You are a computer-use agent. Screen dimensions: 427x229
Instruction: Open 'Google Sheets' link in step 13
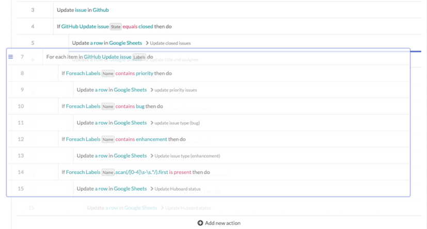tap(130, 156)
